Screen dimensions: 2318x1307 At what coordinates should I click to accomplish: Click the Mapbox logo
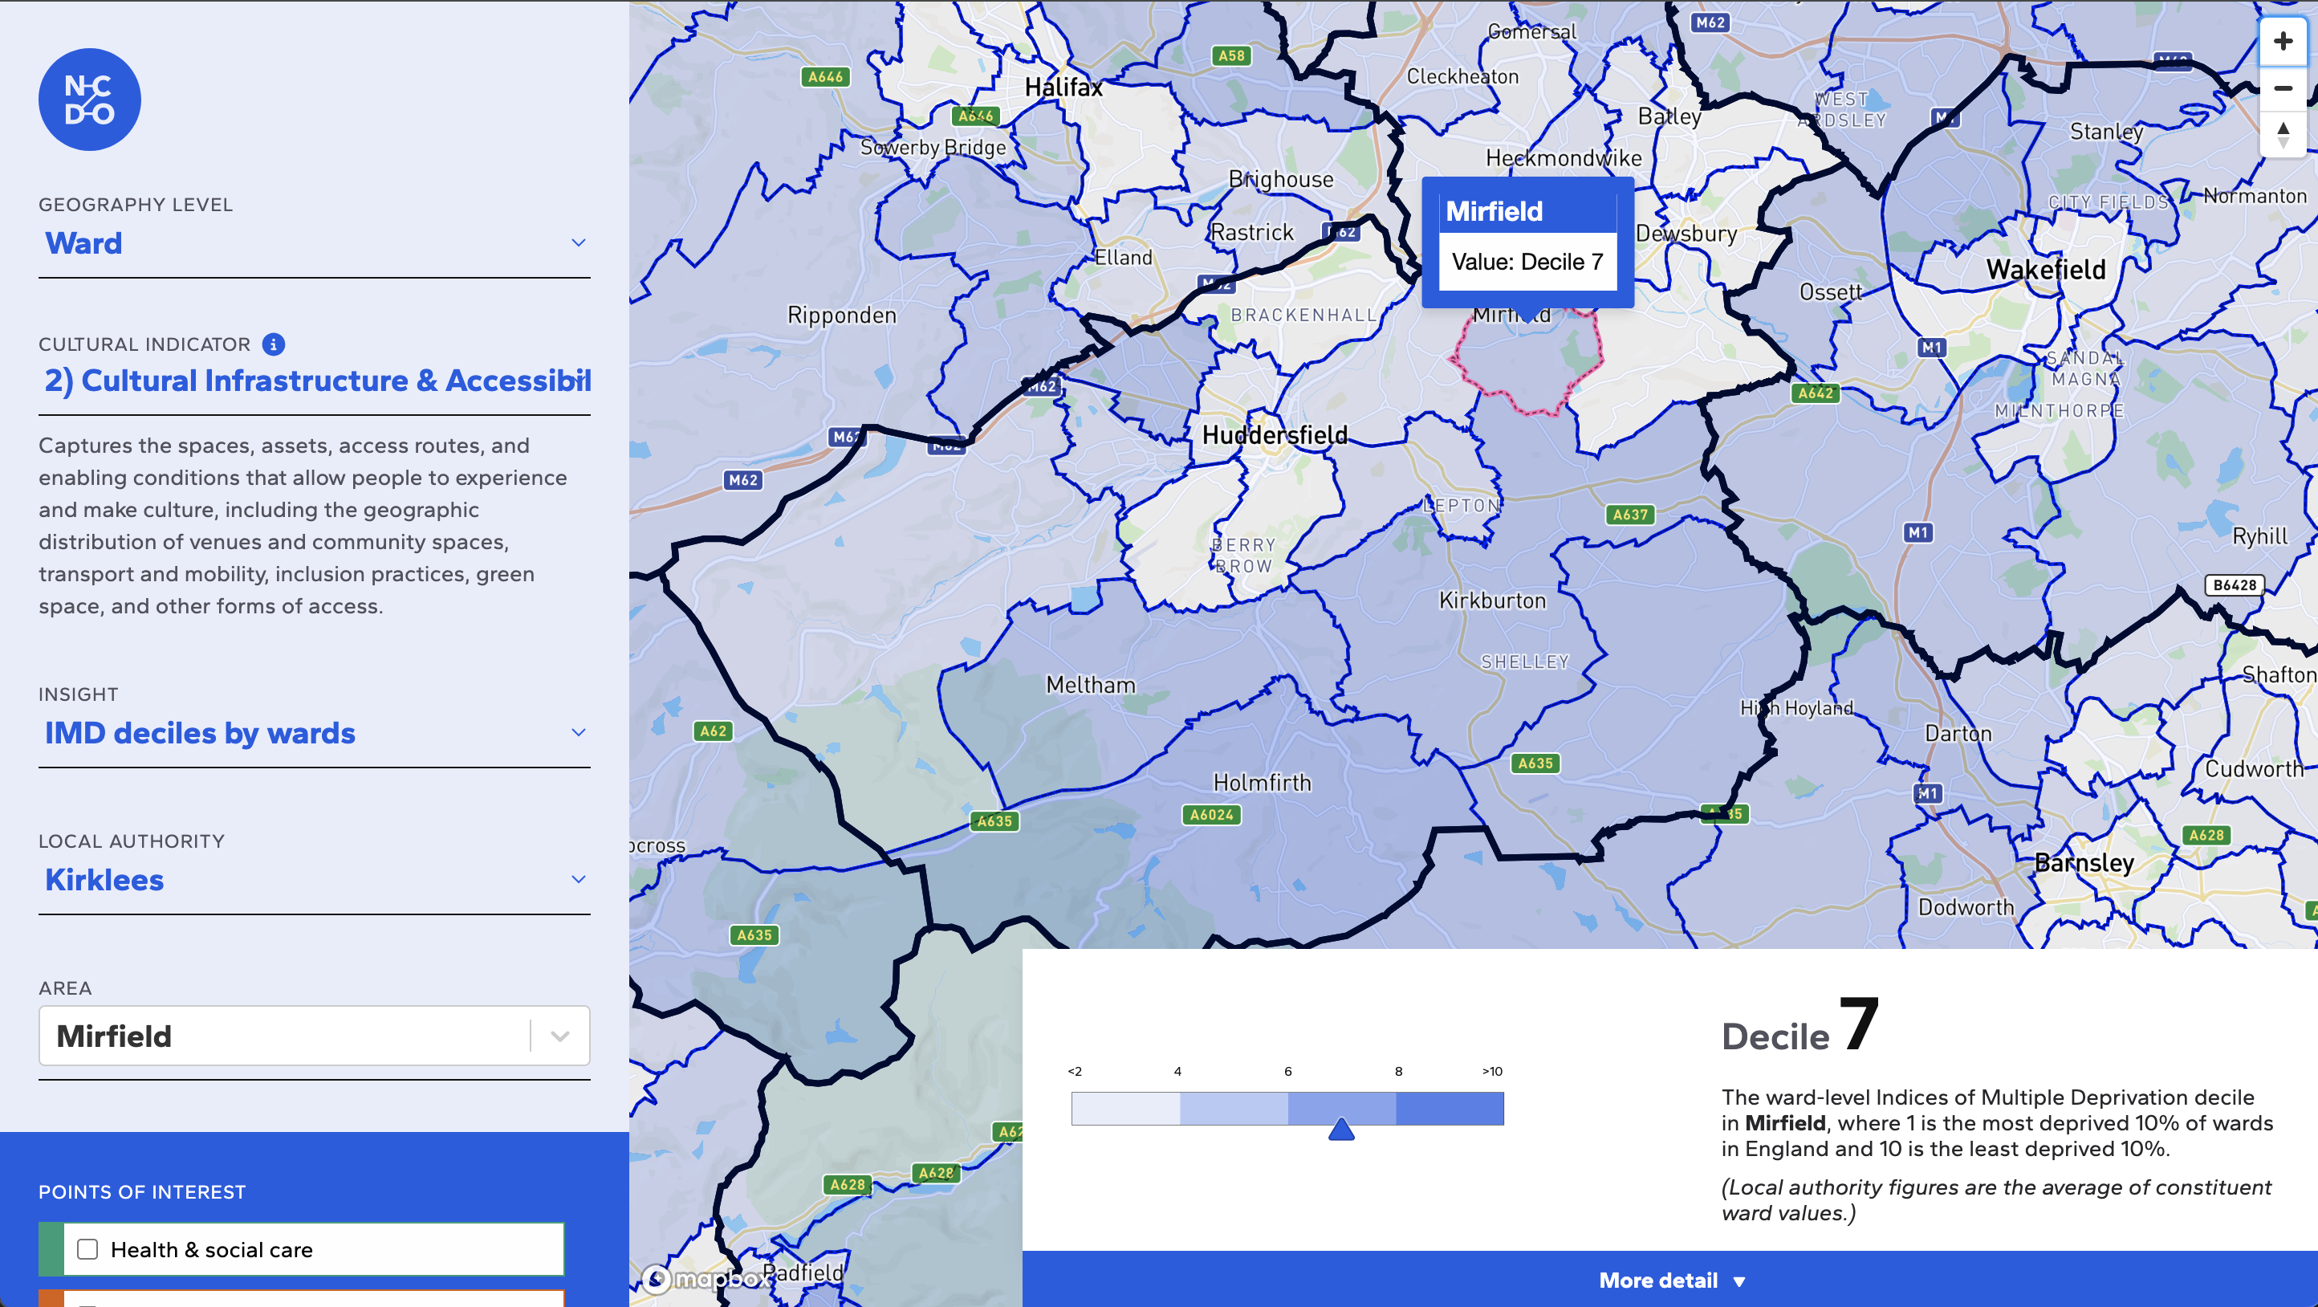706,1278
